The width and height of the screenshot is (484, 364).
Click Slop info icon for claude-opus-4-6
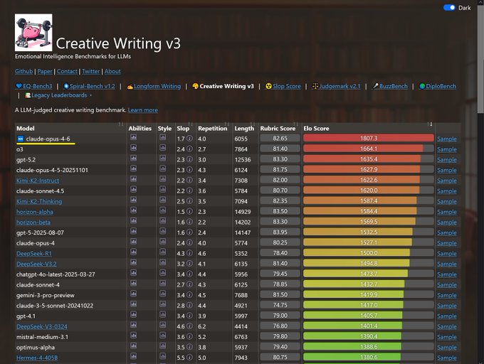point(189,139)
